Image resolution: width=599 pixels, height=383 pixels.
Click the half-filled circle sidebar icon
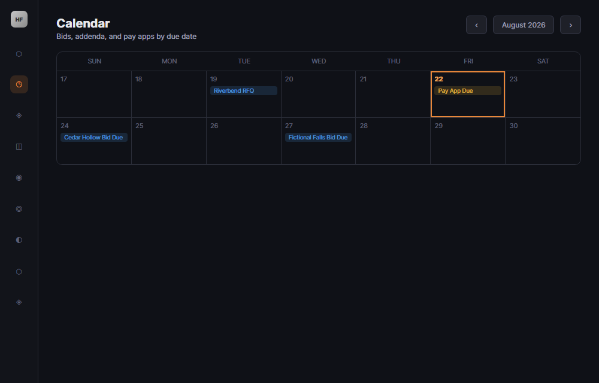pyautogui.click(x=19, y=240)
